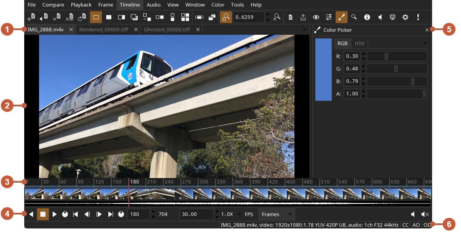
Task: Toggle frame view zoom-to-fit button
Action: 226,17
